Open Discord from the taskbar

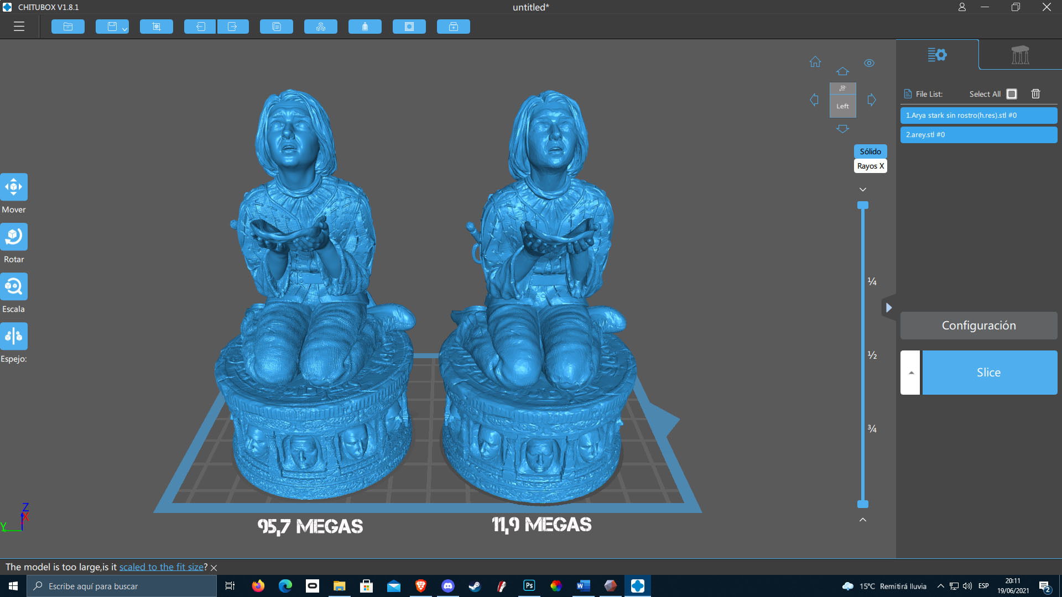(x=448, y=586)
